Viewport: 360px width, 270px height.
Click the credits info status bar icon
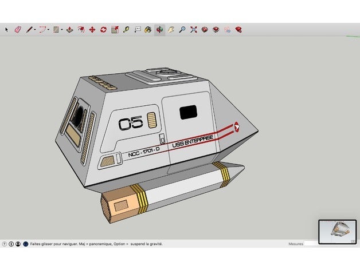[x=11, y=244]
